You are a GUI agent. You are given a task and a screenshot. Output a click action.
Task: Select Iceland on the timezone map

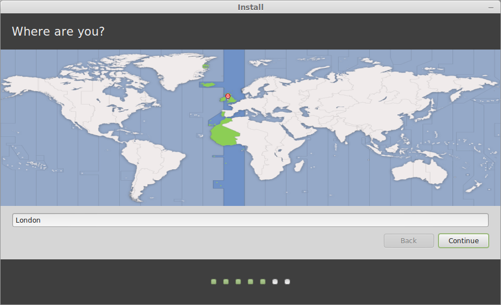(x=208, y=85)
